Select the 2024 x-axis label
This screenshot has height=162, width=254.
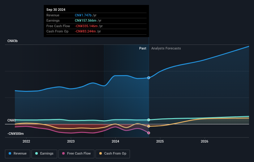coord(115,141)
